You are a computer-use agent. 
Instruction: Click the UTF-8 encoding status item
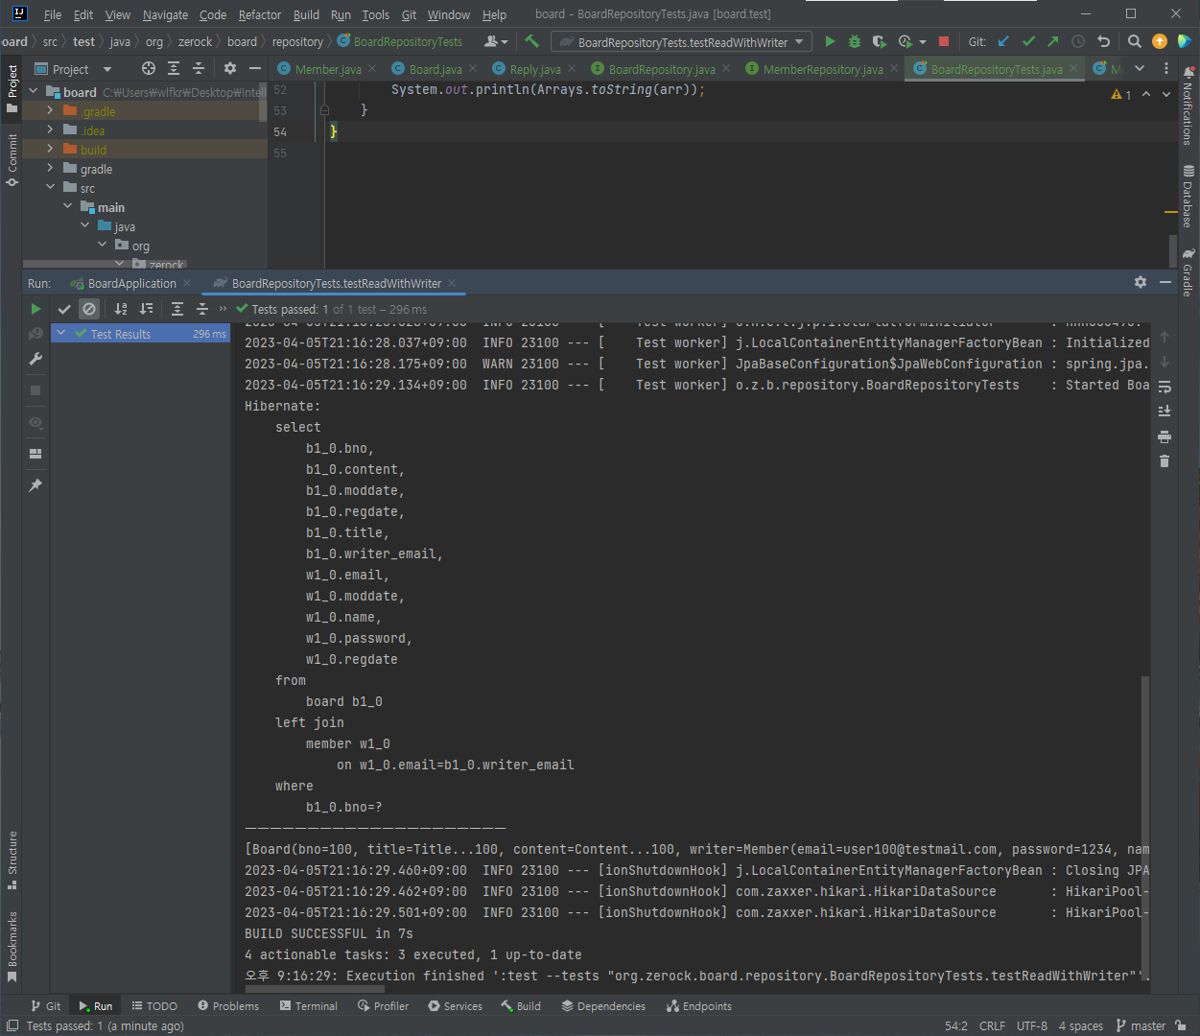click(x=1032, y=1025)
